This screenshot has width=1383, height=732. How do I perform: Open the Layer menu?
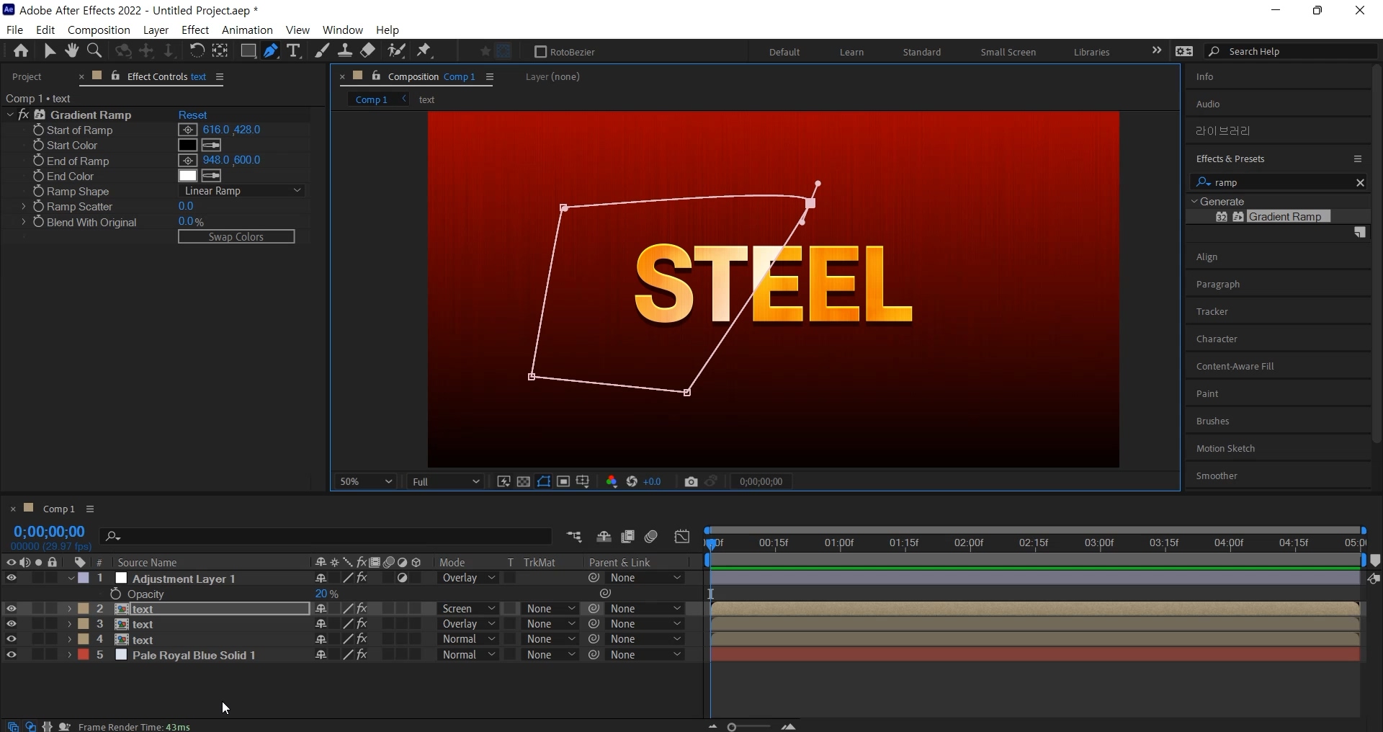tap(156, 30)
